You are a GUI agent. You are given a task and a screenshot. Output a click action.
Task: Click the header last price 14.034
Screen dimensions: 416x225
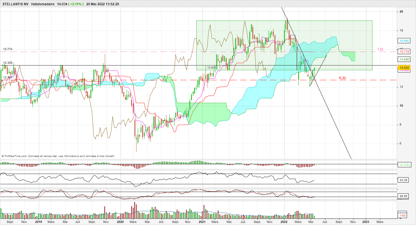pyautogui.click(x=62, y=4)
